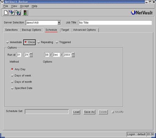The image size is (156, 138).
Task: Click the year field showing 2003
Action: click(67, 55)
